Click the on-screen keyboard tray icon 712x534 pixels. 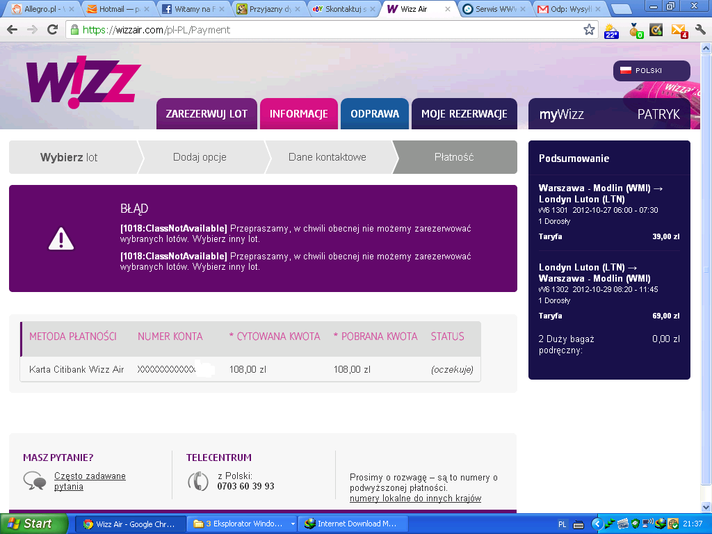tap(578, 525)
